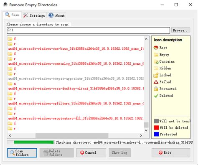Start scanning with Scan folders button
Viewport: 198px width, 165px height.
[22, 153]
